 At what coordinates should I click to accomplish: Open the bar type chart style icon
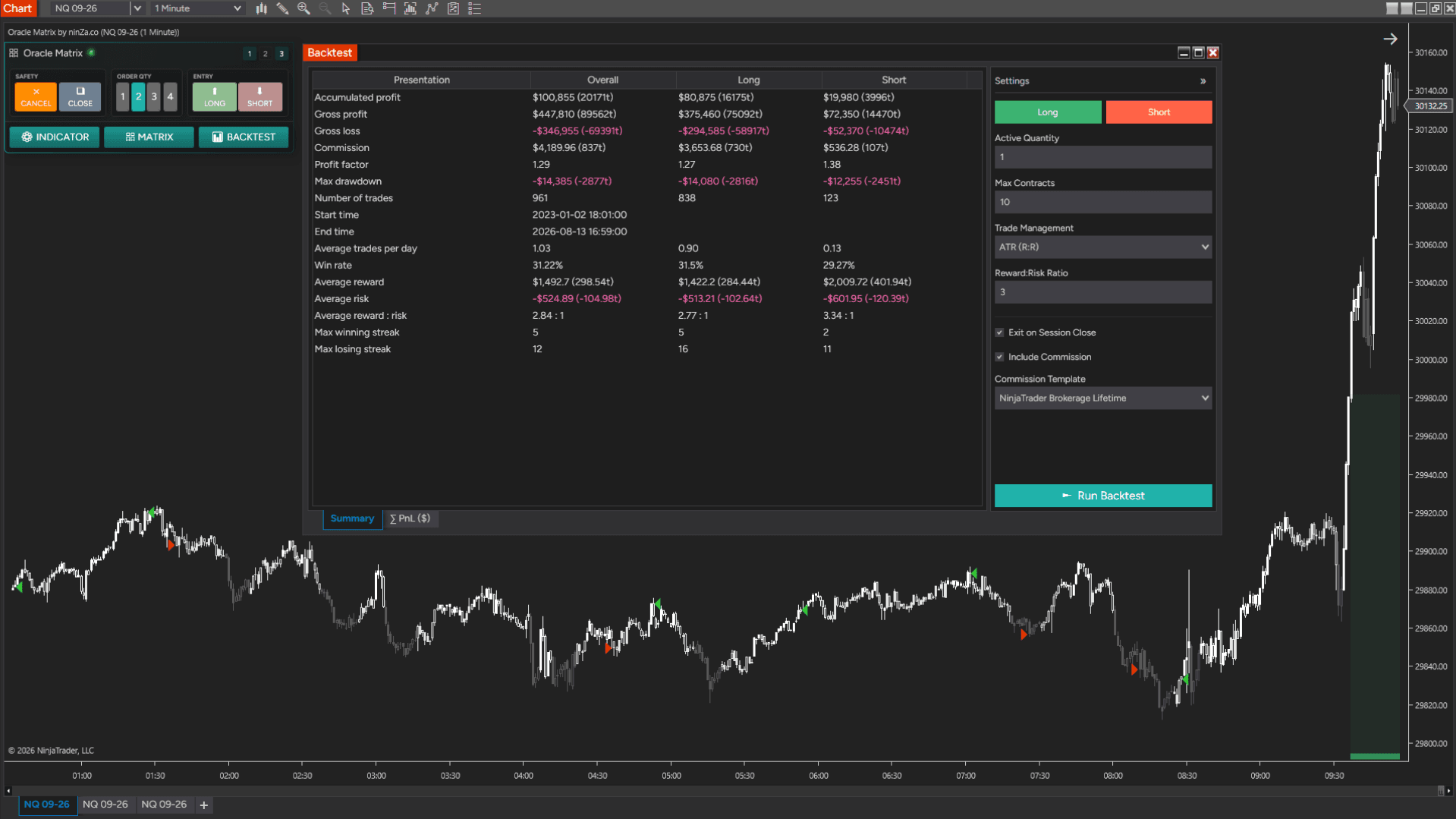click(261, 8)
